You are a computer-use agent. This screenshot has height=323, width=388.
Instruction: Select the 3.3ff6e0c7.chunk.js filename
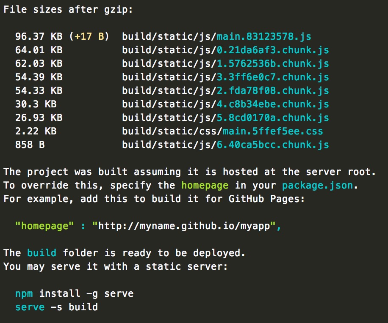273,77
